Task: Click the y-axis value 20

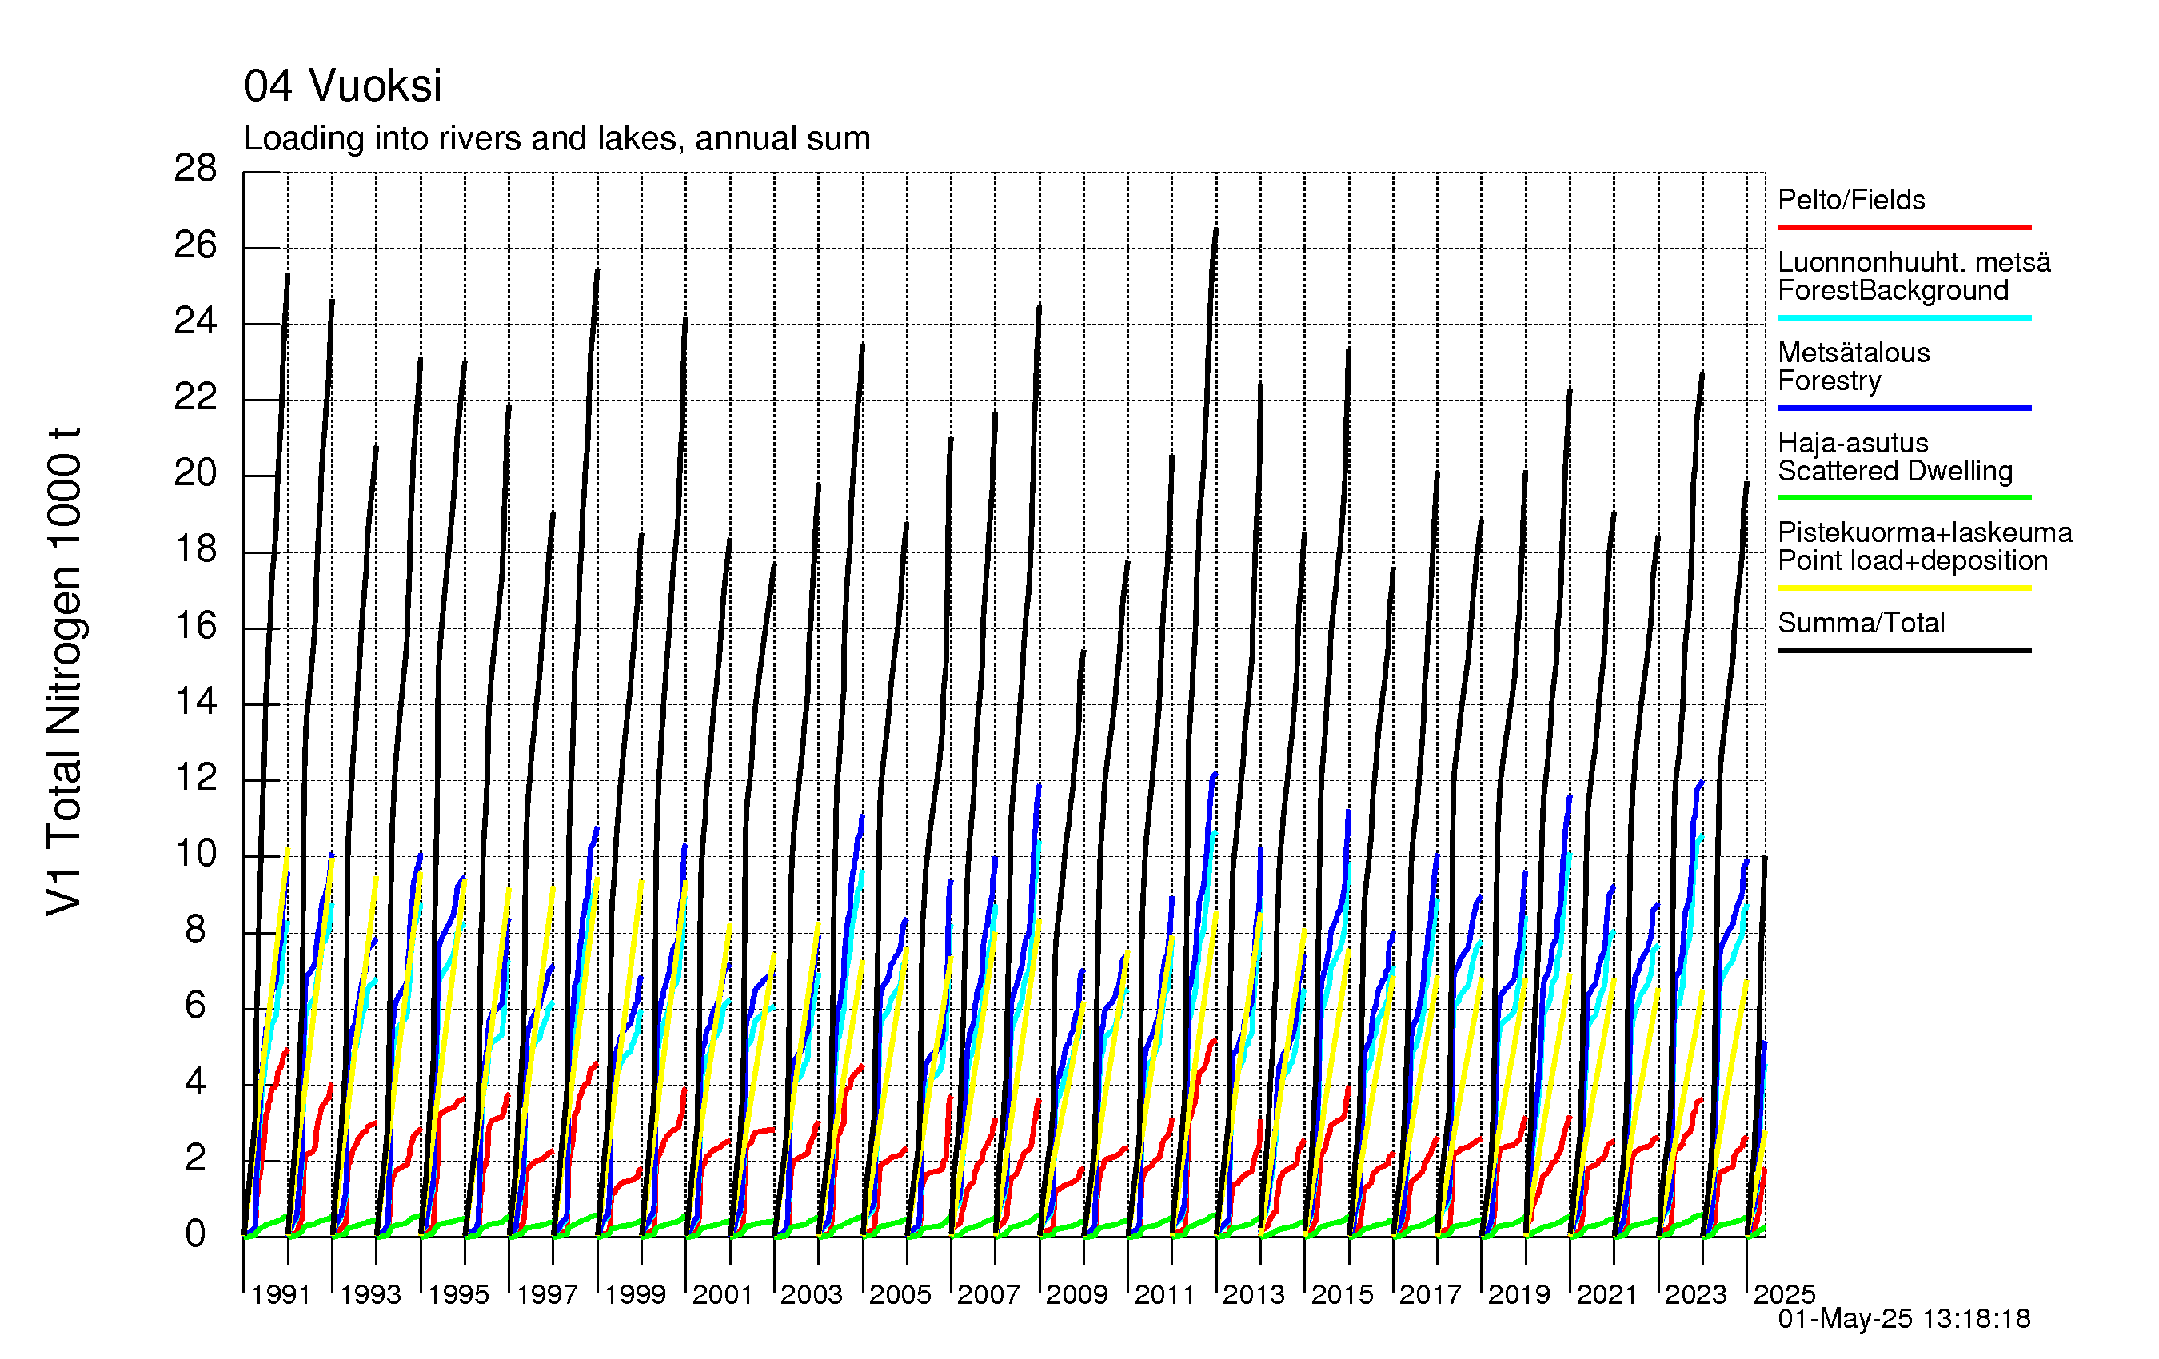Action: click(195, 473)
